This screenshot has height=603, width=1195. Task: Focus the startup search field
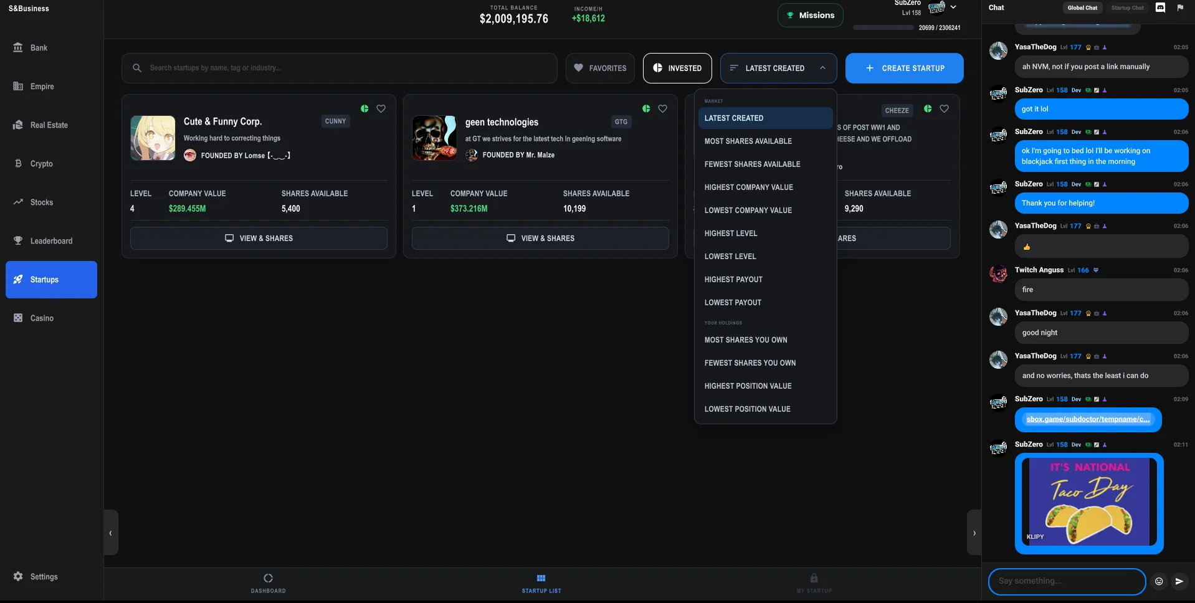[340, 68]
